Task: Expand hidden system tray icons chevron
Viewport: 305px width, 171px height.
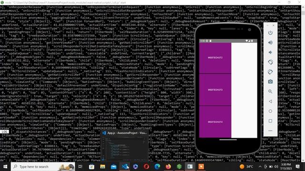Action: pos(260,167)
